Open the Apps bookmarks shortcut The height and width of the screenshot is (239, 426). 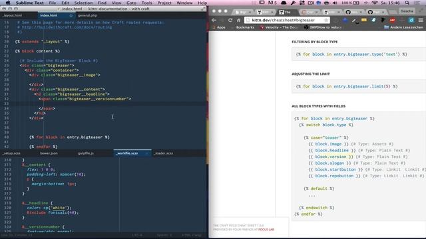click(x=219, y=27)
